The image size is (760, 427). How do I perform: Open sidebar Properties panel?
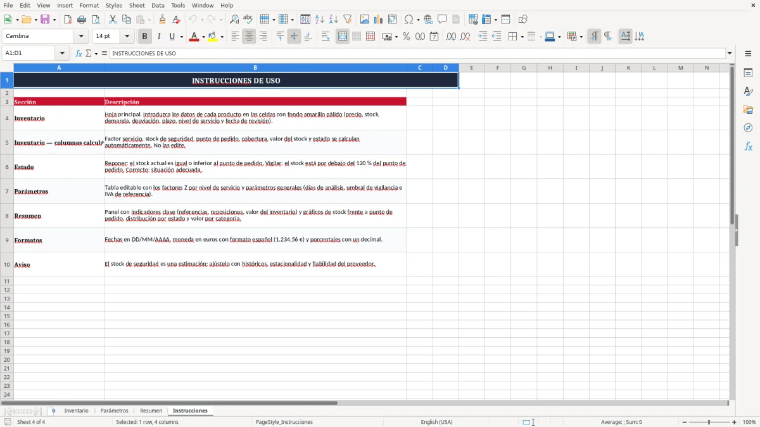[748, 73]
